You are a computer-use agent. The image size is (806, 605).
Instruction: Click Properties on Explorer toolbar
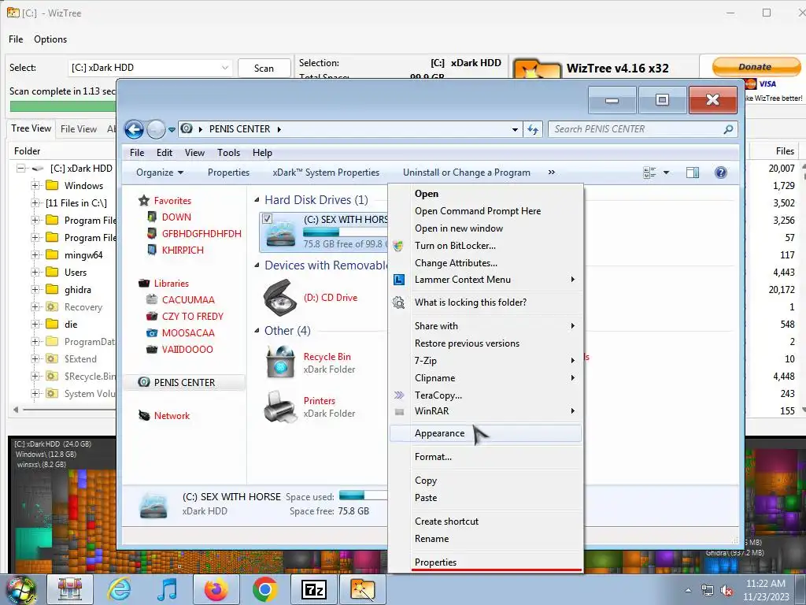[x=228, y=173]
